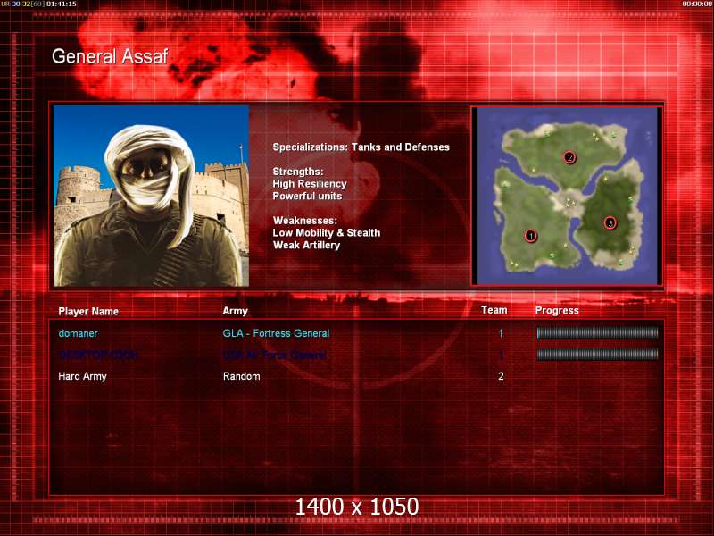Click the Player Name column header

click(x=88, y=311)
